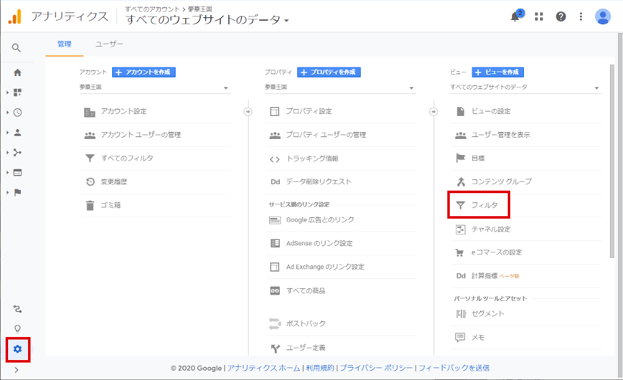Open the プライバシー ポリシー footer link
Viewport: 623px width, 380px height.
(376, 368)
